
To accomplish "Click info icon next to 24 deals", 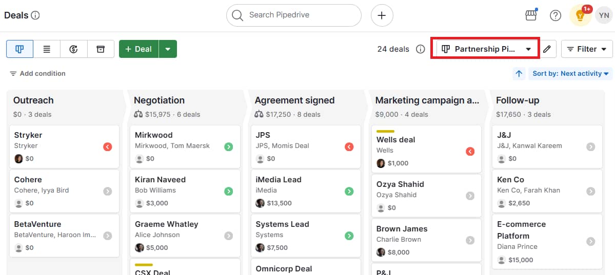I will (x=421, y=49).
